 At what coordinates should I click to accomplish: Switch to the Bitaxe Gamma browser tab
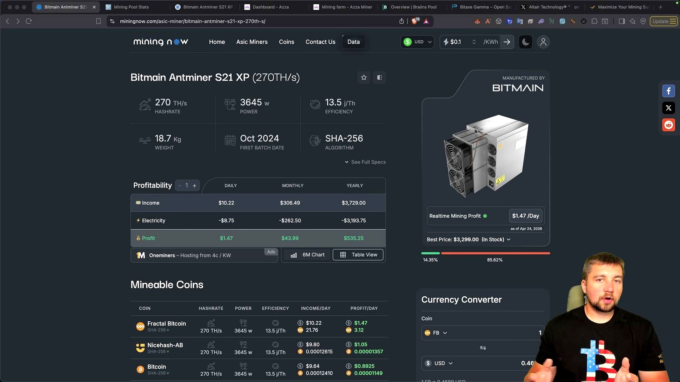tap(482, 7)
